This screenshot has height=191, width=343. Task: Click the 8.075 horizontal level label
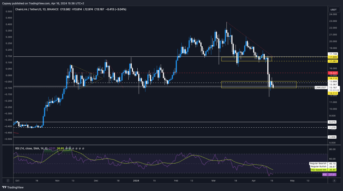click(x=333, y=122)
